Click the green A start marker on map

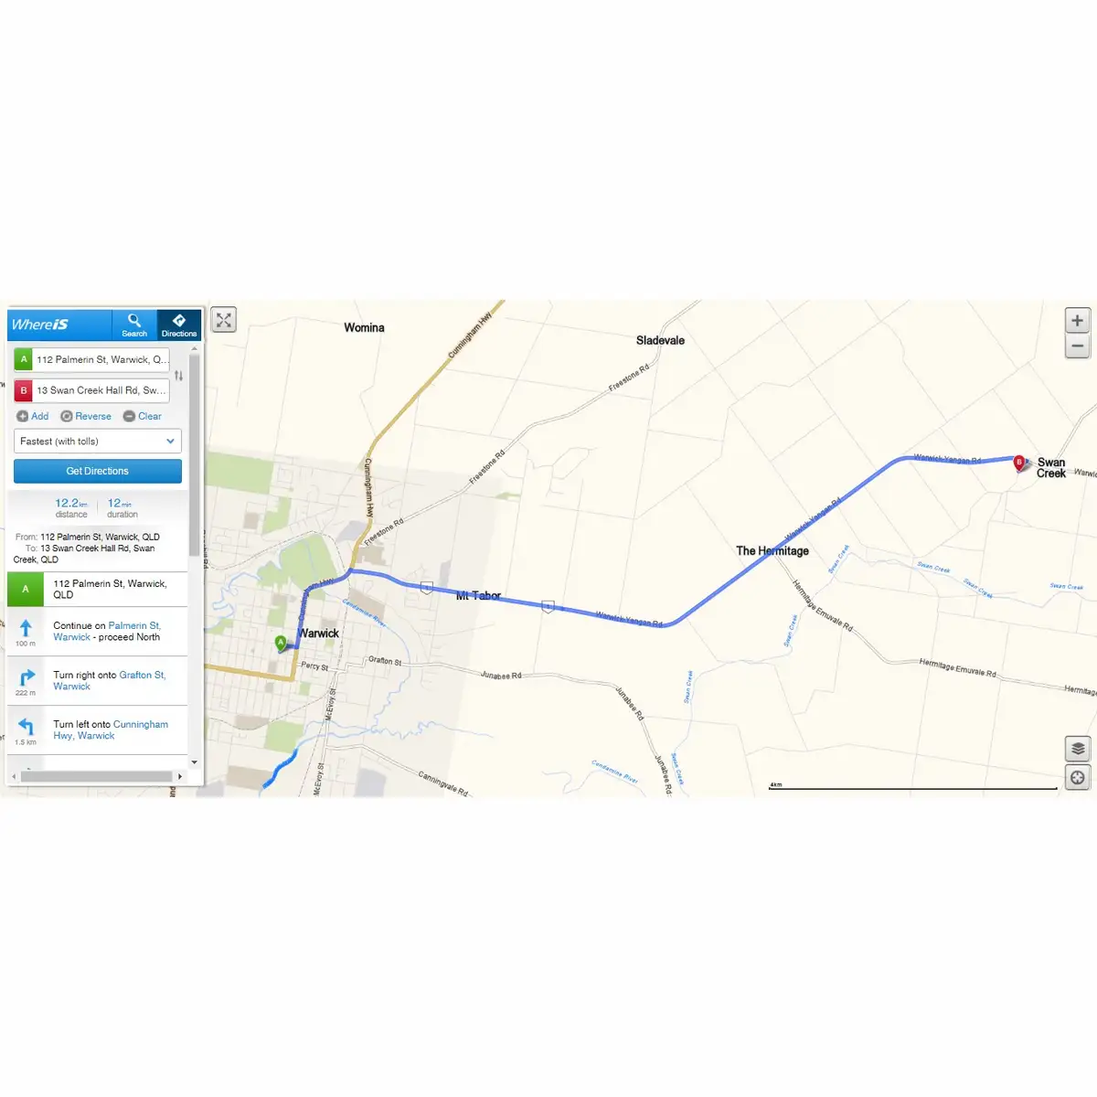click(x=281, y=643)
